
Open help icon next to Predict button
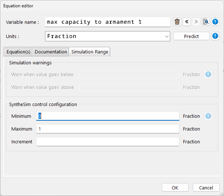point(215,36)
